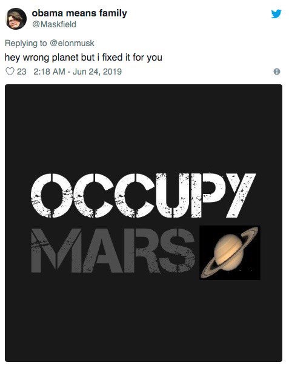Screen dimensions: 289x368
Task: Click the 'Jun 24, 2019' date
Action: click(x=97, y=72)
